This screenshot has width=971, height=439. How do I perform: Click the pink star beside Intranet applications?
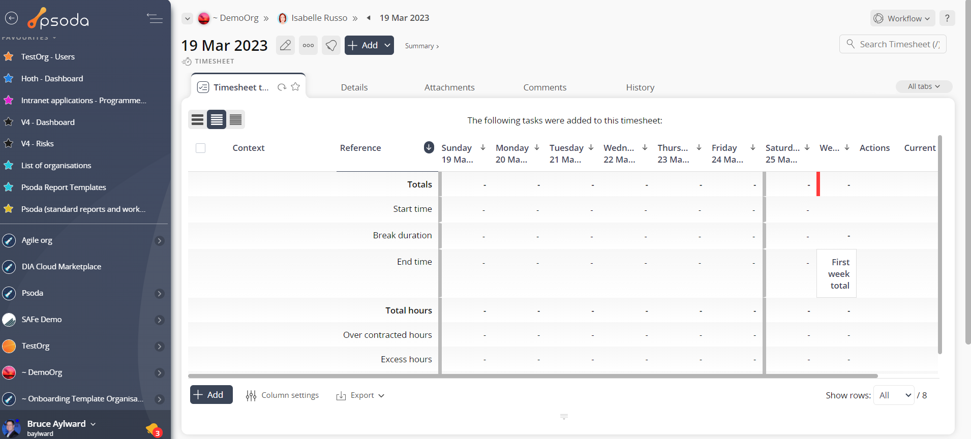(x=9, y=100)
